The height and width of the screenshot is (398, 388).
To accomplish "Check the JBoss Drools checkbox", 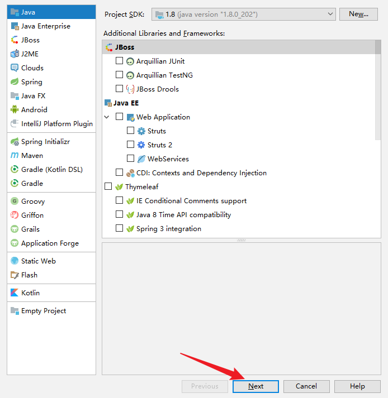I will (119, 89).
